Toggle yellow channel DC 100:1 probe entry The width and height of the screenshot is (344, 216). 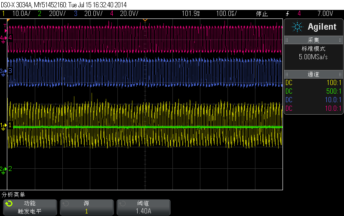[x=313, y=82]
